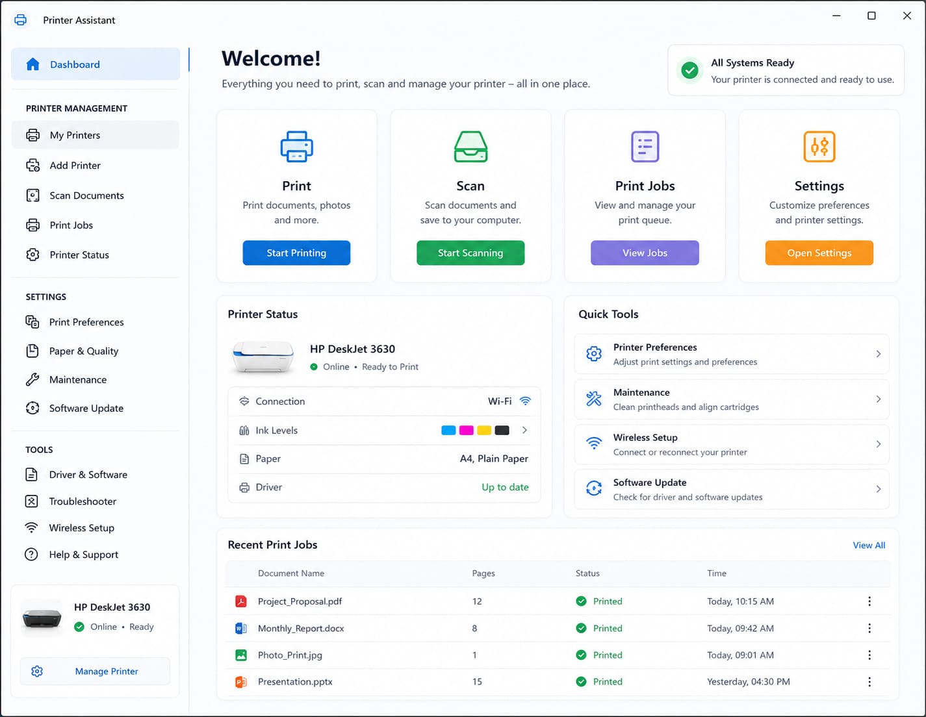Click the Maintenance tools icon in Quick Tools
The height and width of the screenshot is (717, 926).
coord(594,399)
